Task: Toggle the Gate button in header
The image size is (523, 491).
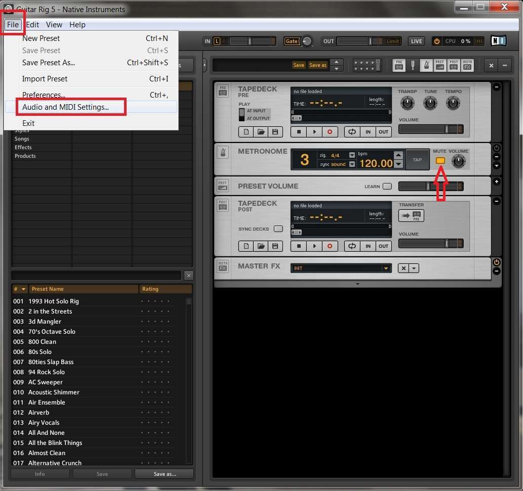Action: [292, 41]
